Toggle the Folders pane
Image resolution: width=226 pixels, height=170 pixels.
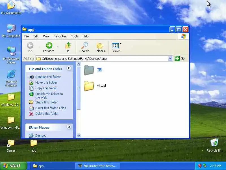(x=100, y=47)
